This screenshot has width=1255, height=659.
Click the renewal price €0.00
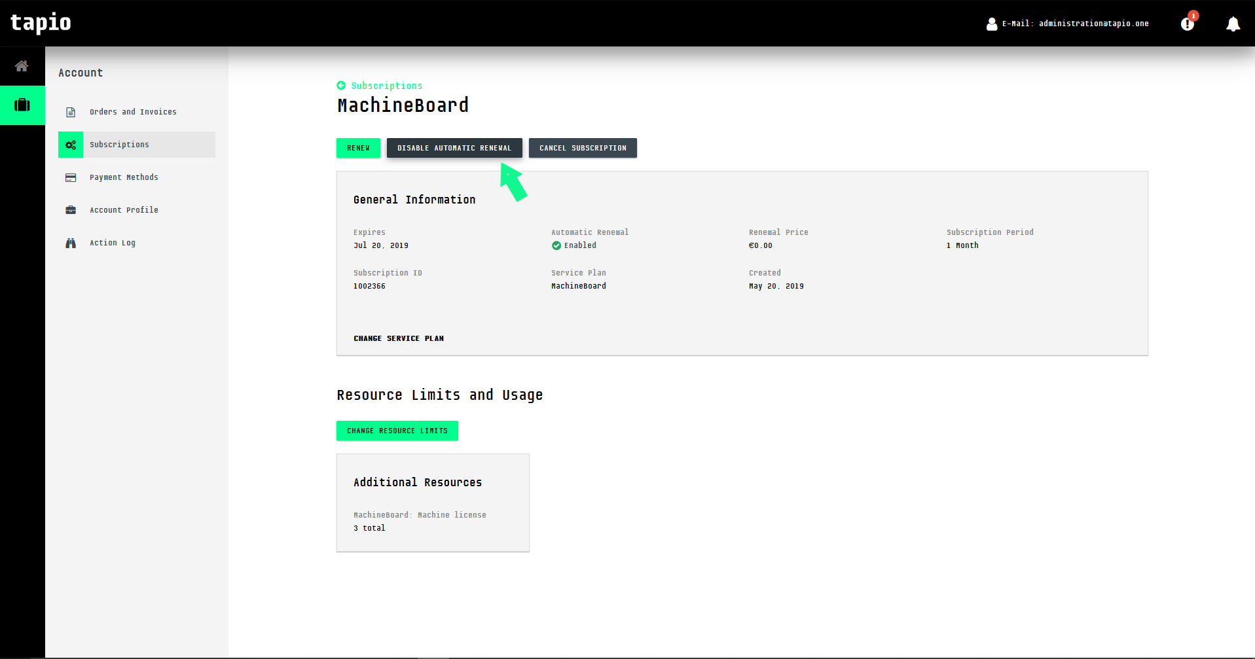[761, 245]
